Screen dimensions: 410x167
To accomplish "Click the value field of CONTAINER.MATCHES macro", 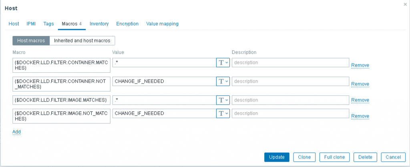I will (x=164, y=63).
